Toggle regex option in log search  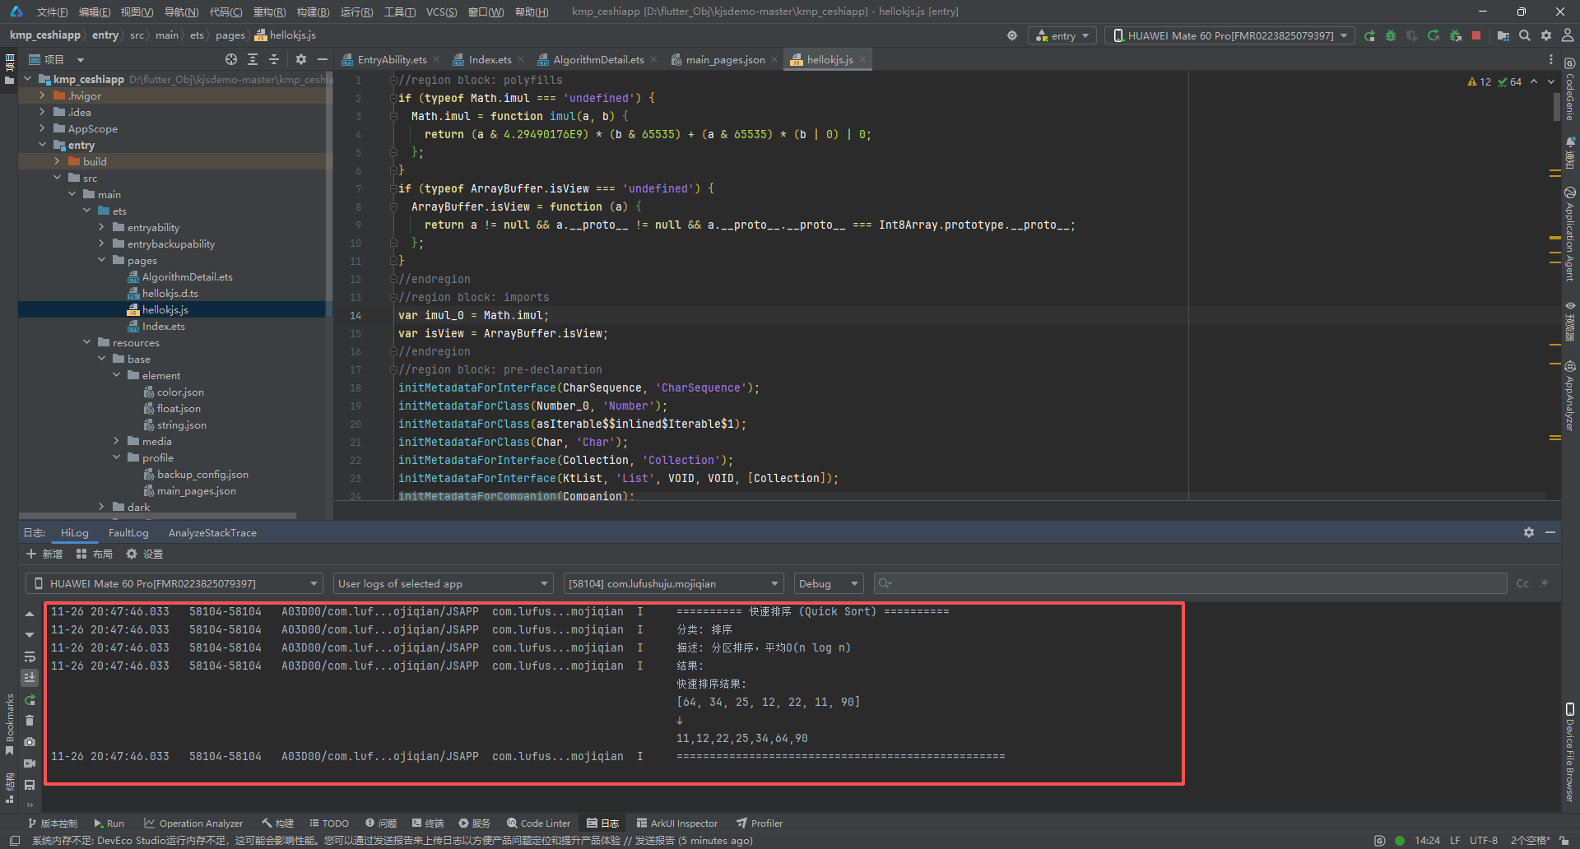(1544, 583)
